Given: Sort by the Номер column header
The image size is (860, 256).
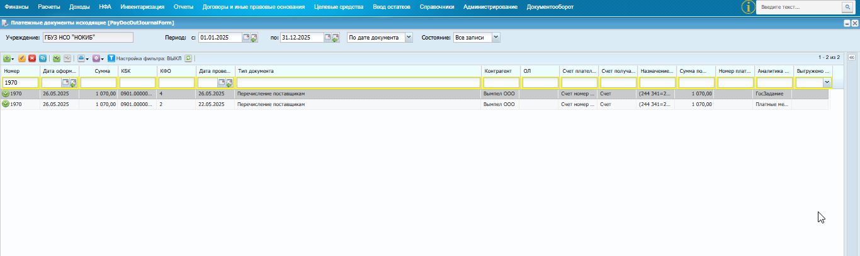Looking at the screenshot, I should [20, 71].
